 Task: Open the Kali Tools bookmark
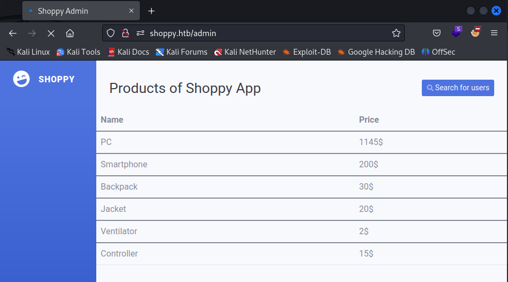coord(78,52)
